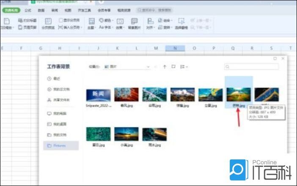Image resolution: width=297 pixels, height=186 pixels.
Task: Open the theme Effects (效果) dropdown
Action: 120,24
